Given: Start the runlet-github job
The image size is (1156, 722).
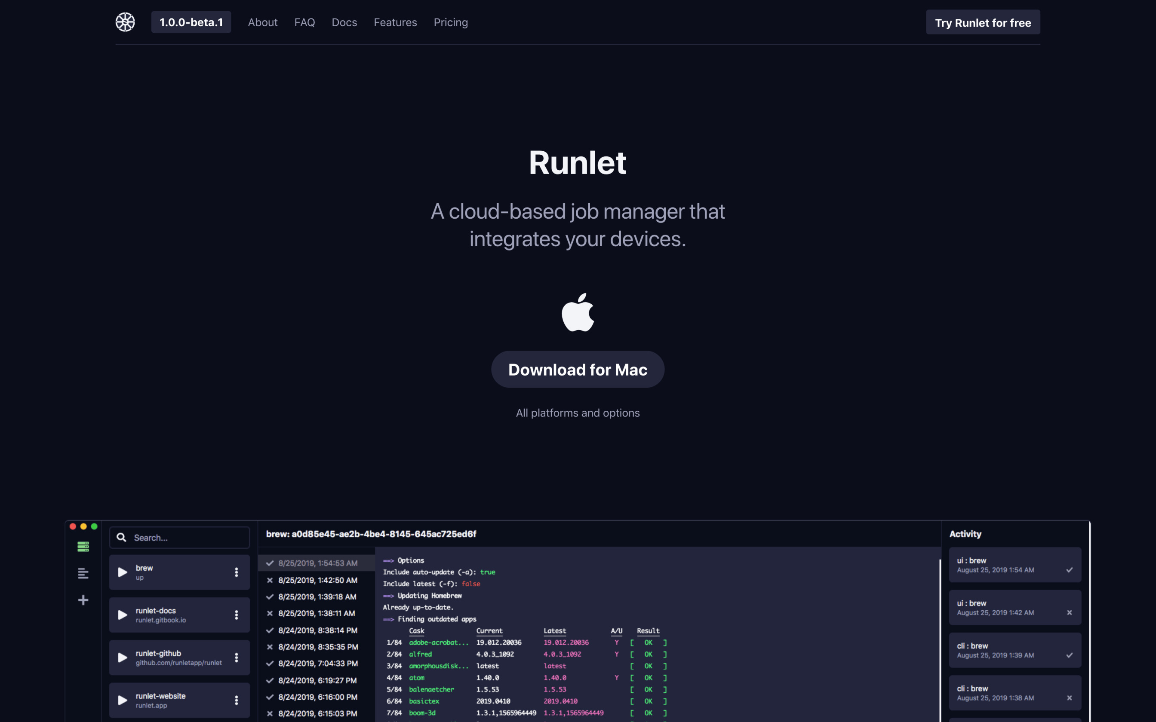Looking at the screenshot, I should click(123, 658).
